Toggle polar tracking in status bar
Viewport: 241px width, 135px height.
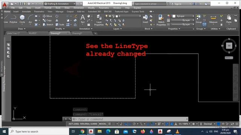tap(134, 124)
